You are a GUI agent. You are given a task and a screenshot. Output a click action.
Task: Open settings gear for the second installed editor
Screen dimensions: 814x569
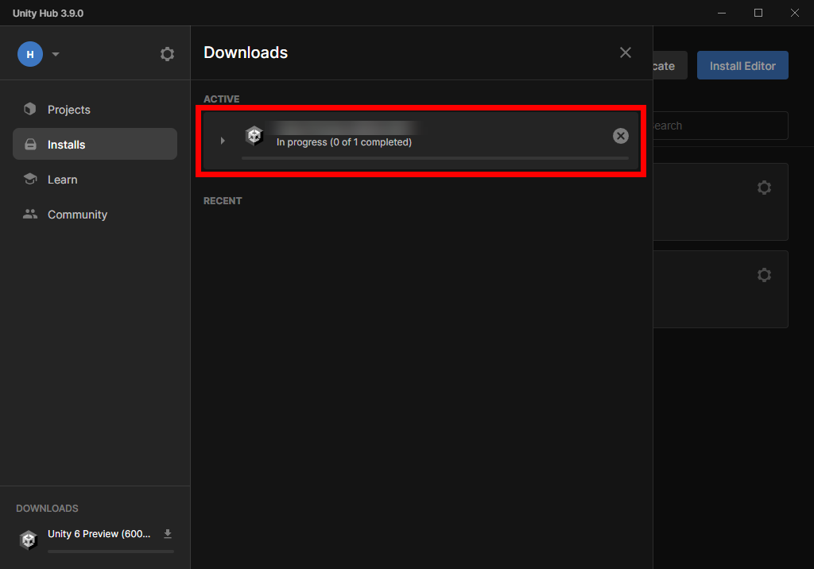[x=764, y=275]
